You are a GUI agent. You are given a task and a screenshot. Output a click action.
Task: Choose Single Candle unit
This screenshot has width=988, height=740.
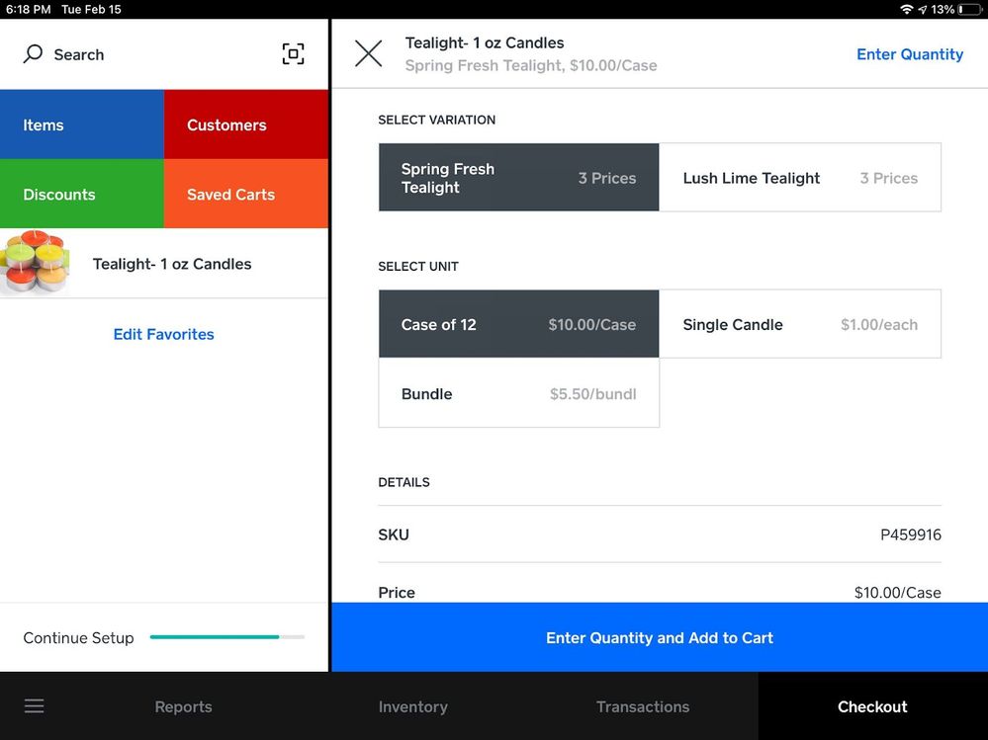799,324
